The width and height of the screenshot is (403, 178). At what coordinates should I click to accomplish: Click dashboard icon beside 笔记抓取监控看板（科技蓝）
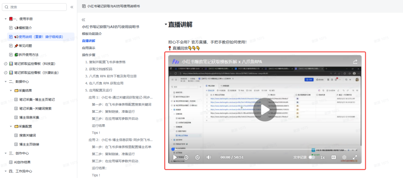pyautogui.click(x=11, y=64)
